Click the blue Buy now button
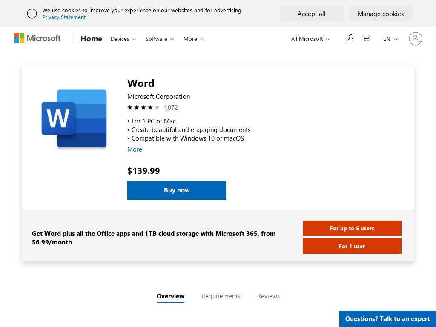This screenshot has width=436, height=327. [177, 190]
